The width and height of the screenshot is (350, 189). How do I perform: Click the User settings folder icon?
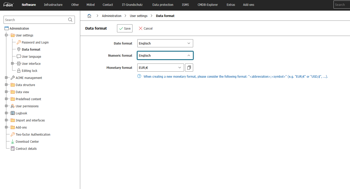13,35
